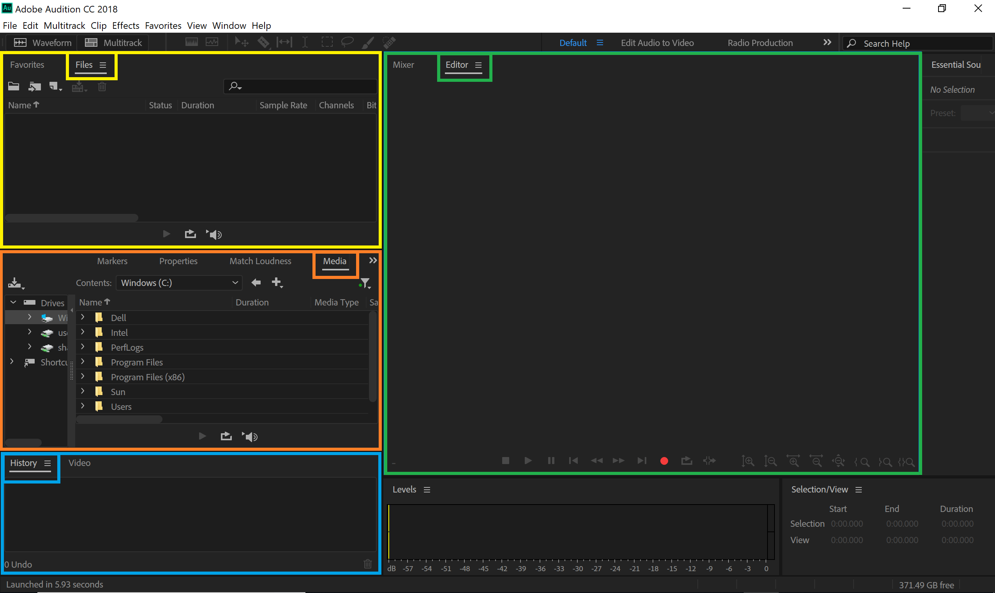Click the Zoom In Amplitude icon
Viewport: 995px width, 593px height.
pos(747,461)
